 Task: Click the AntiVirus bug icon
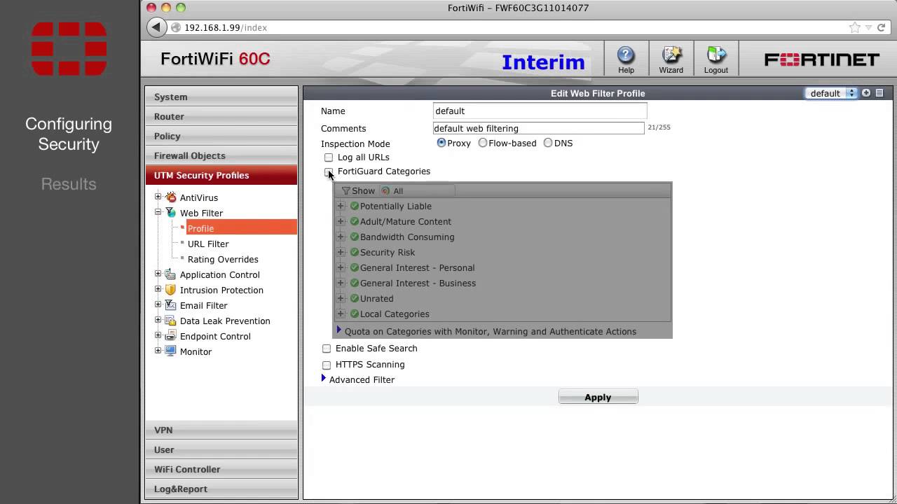pyautogui.click(x=170, y=197)
